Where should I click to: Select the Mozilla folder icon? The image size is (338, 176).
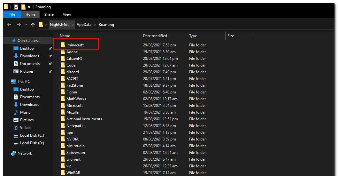click(63, 112)
